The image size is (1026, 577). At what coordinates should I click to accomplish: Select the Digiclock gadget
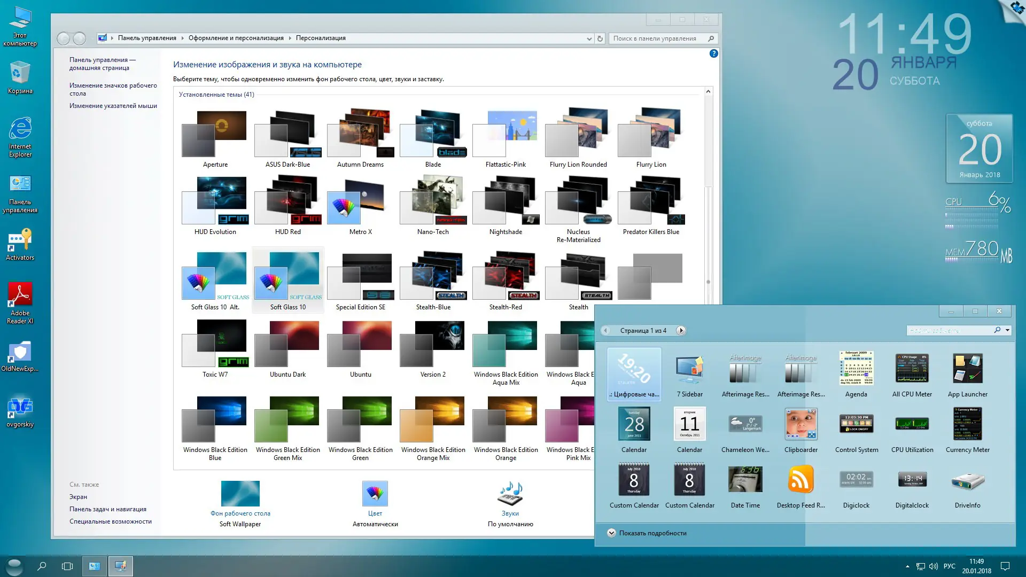coord(856,479)
